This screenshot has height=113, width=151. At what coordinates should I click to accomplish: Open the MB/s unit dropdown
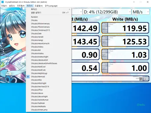(140, 12)
